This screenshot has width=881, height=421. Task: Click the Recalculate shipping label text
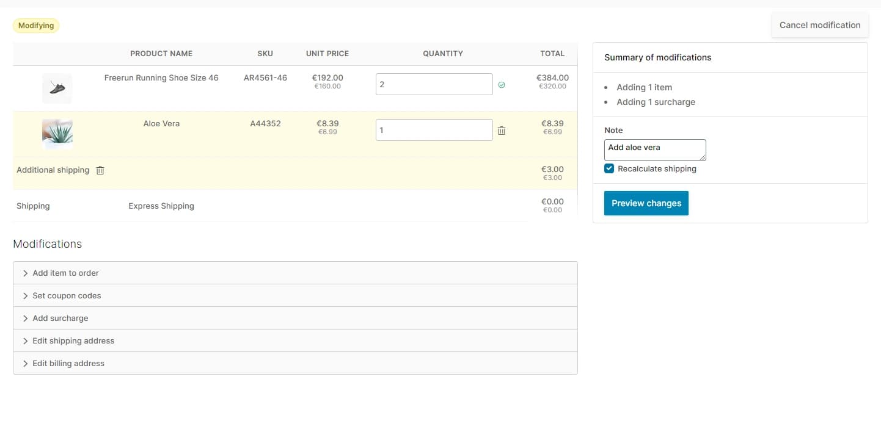(657, 169)
